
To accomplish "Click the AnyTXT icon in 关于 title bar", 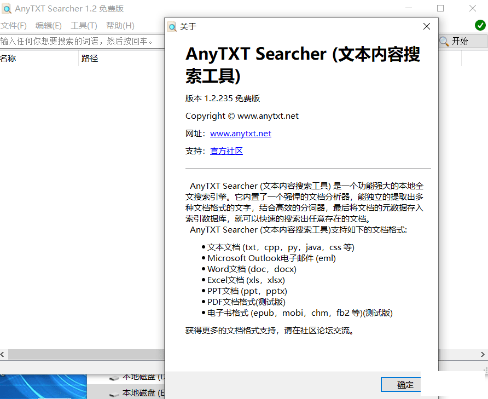I will [x=171, y=27].
